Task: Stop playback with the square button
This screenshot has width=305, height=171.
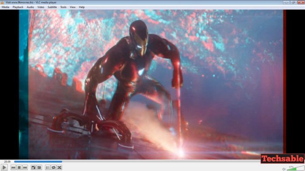Action: click(19, 168)
